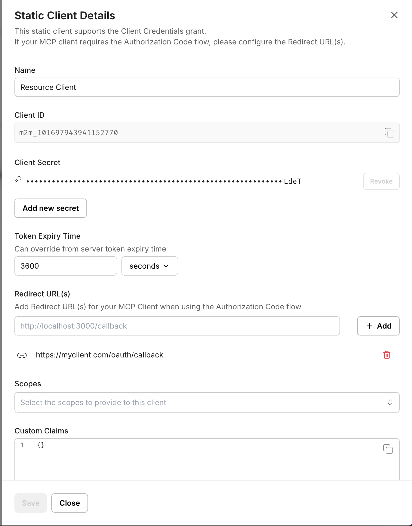Delete the myclient.com redirect URL
This screenshot has width=412, height=526.
pos(387,355)
